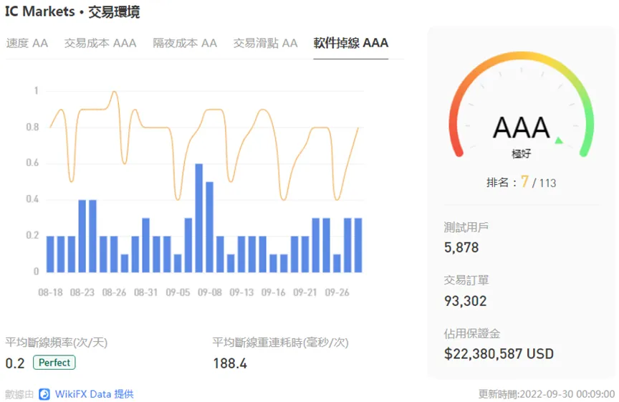Click the 188.4 reconnect time value
619x402 pixels.
(x=230, y=363)
